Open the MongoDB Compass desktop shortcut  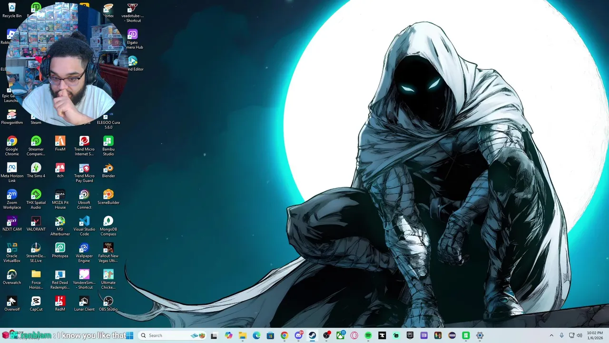coord(108,226)
